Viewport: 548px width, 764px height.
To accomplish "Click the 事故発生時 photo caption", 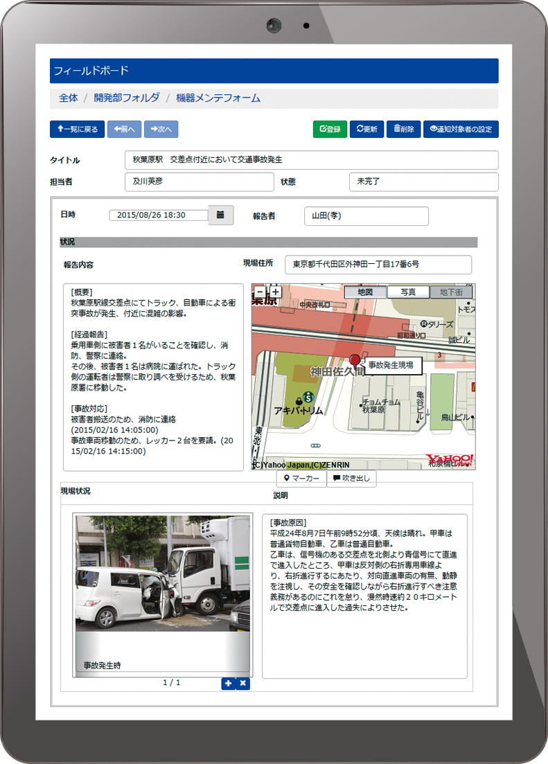I will [x=102, y=665].
